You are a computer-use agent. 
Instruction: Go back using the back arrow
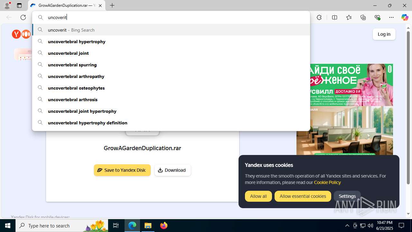point(9,17)
